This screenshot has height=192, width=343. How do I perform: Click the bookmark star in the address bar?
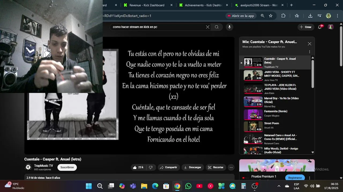click(x=271, y=16)
